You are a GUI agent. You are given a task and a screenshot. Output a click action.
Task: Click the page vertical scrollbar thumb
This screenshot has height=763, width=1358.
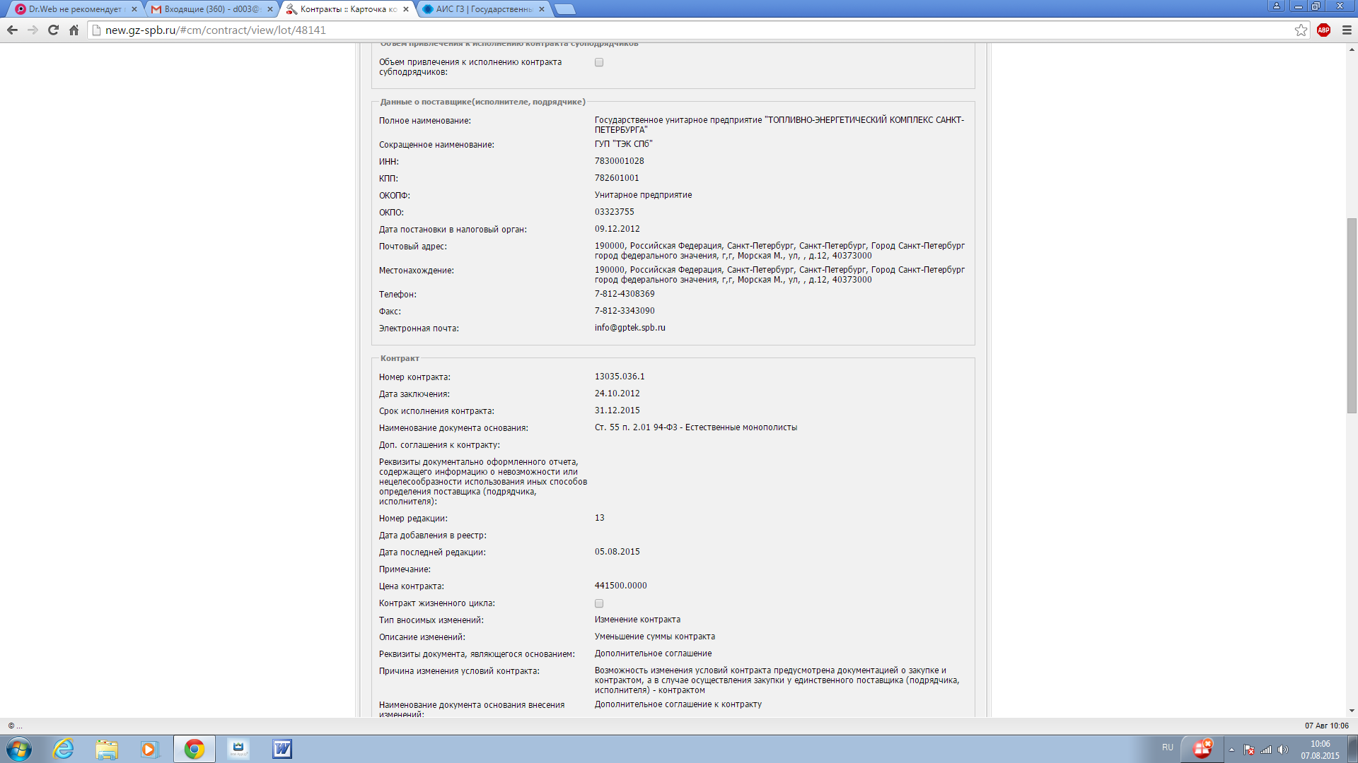[x=1352, y=315]
